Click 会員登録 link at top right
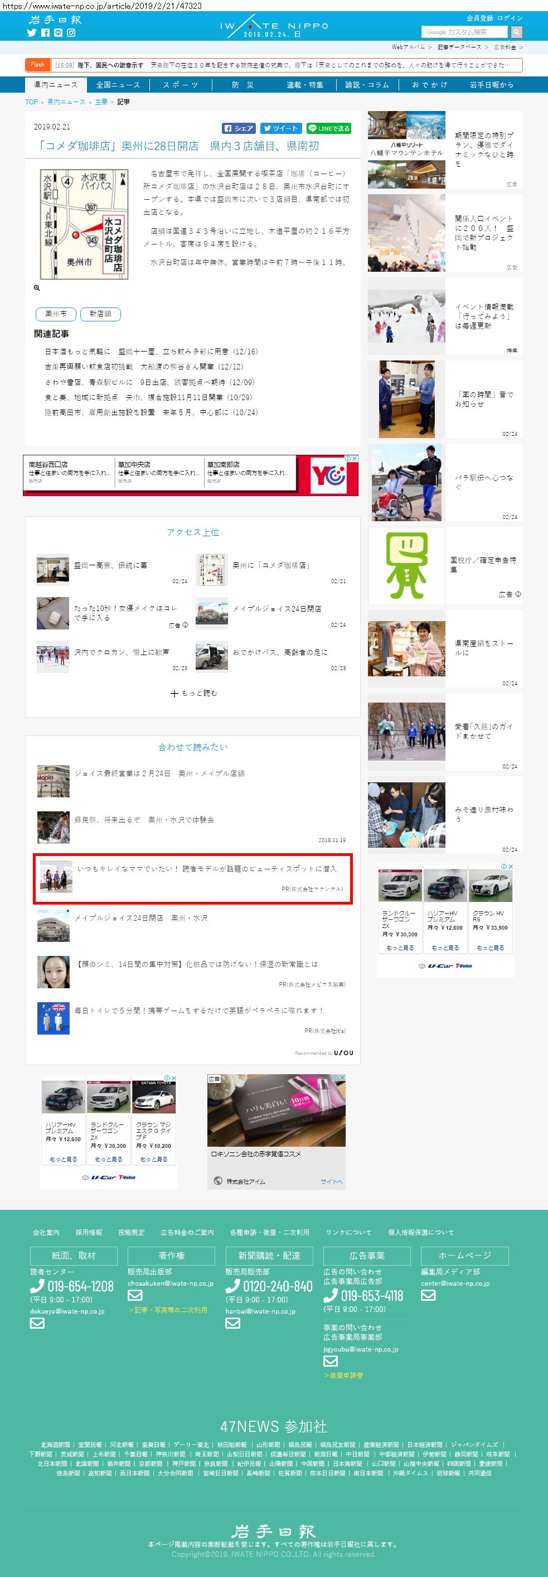 [x=479, y=18]
